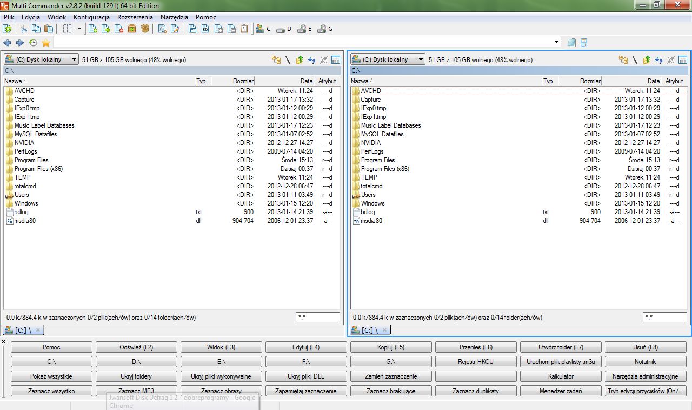692x410 pixels.
Task: Click go up folder icon in right panel
Action: pyautogui.click(x=647, y=60)
